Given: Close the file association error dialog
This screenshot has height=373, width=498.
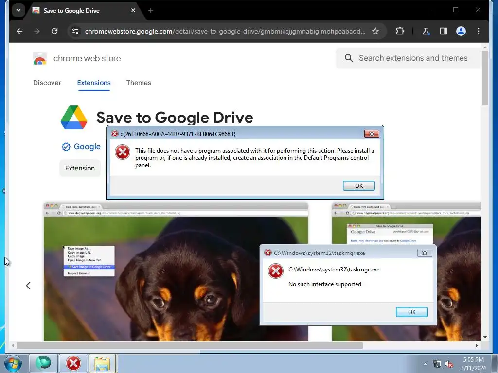Looking at the screenshot, I should click(372, 134).
